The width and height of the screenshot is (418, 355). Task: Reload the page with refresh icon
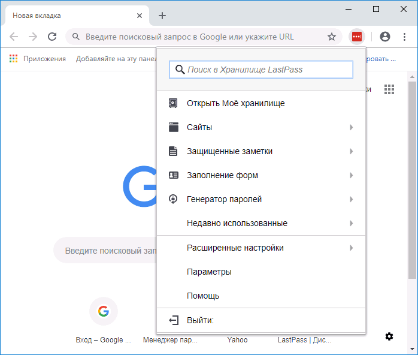click(52, 37)
